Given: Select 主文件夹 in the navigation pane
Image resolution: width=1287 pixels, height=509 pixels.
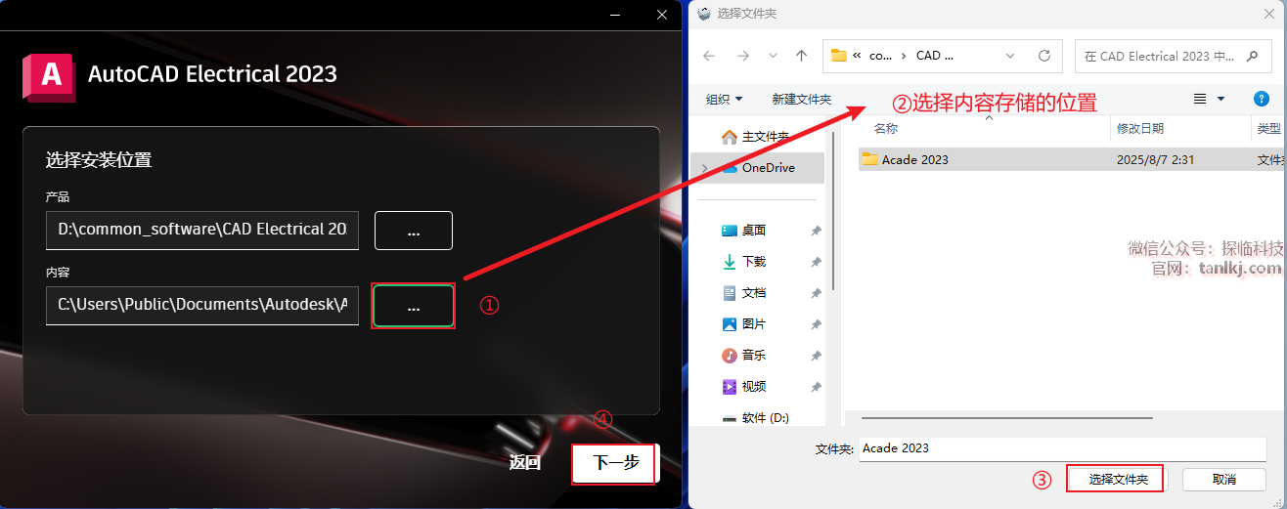Looking at the screenshot, I should [755, 136].
